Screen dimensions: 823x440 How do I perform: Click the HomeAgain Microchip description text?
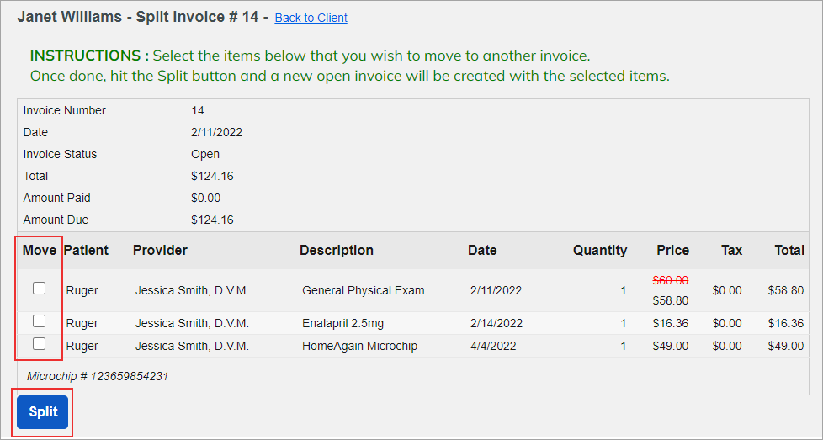[359, 346]
